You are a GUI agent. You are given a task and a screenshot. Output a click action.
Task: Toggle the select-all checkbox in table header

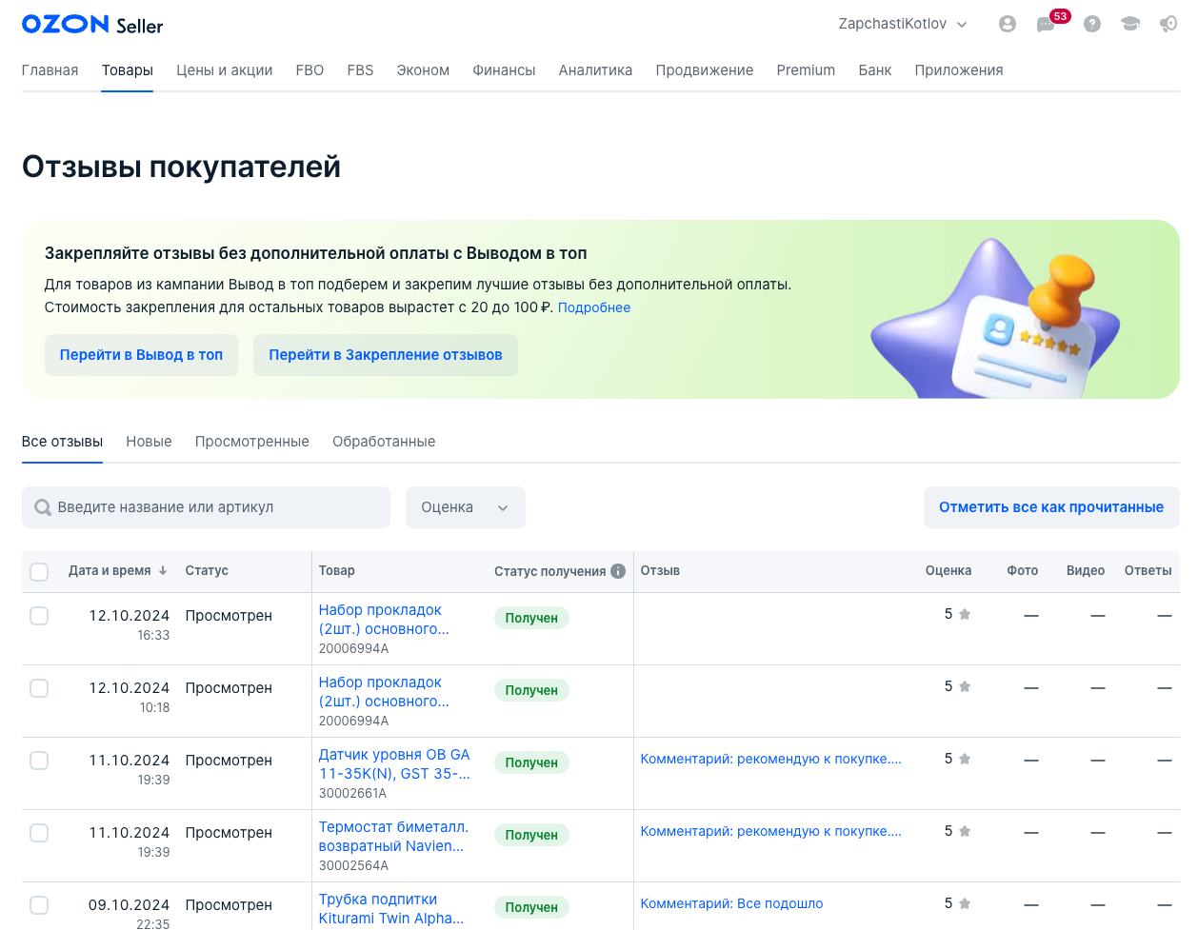click(x=39, y=572)
